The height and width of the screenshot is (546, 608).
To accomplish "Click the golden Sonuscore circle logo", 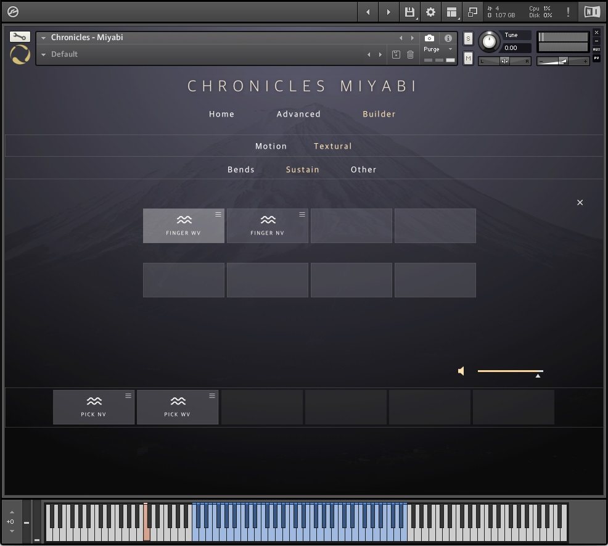I will (20, 54).
